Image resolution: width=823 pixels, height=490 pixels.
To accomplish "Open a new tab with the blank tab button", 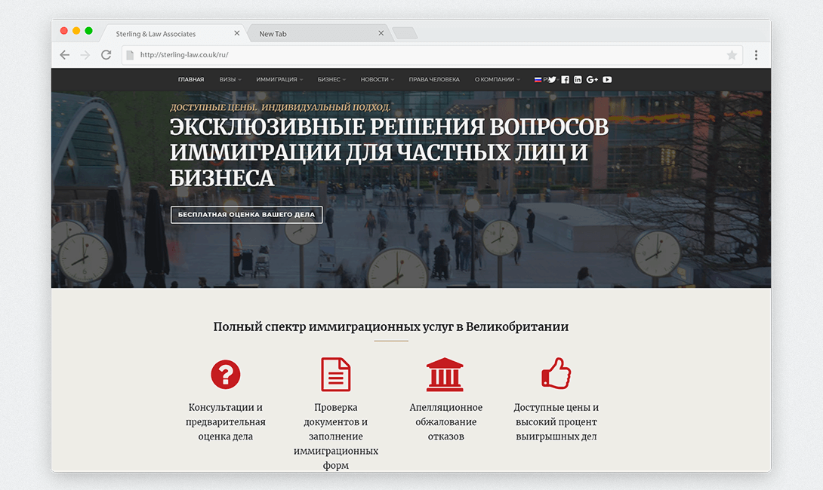I will coord(405,33).
